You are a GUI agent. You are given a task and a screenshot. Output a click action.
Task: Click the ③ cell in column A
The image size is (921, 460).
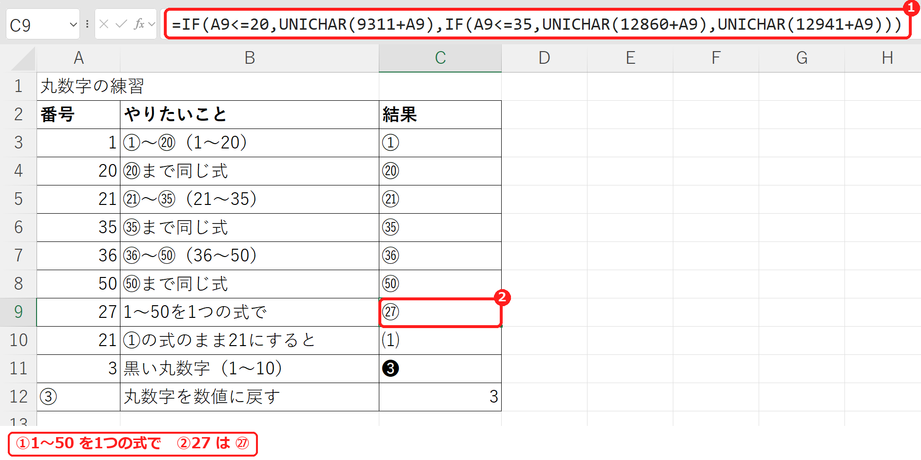click(x=78, y=397)
